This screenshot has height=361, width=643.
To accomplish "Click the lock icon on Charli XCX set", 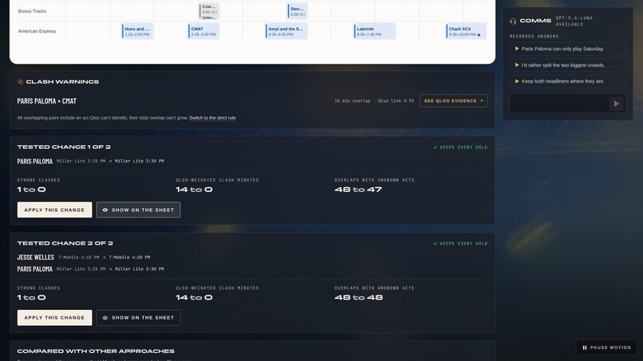I will pyautogui.click(x=479, y=35).
